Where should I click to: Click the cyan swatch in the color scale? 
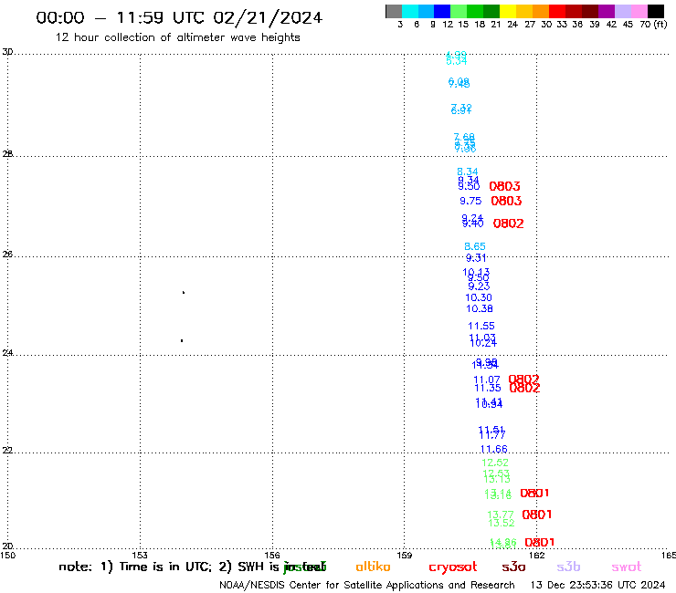409,11
